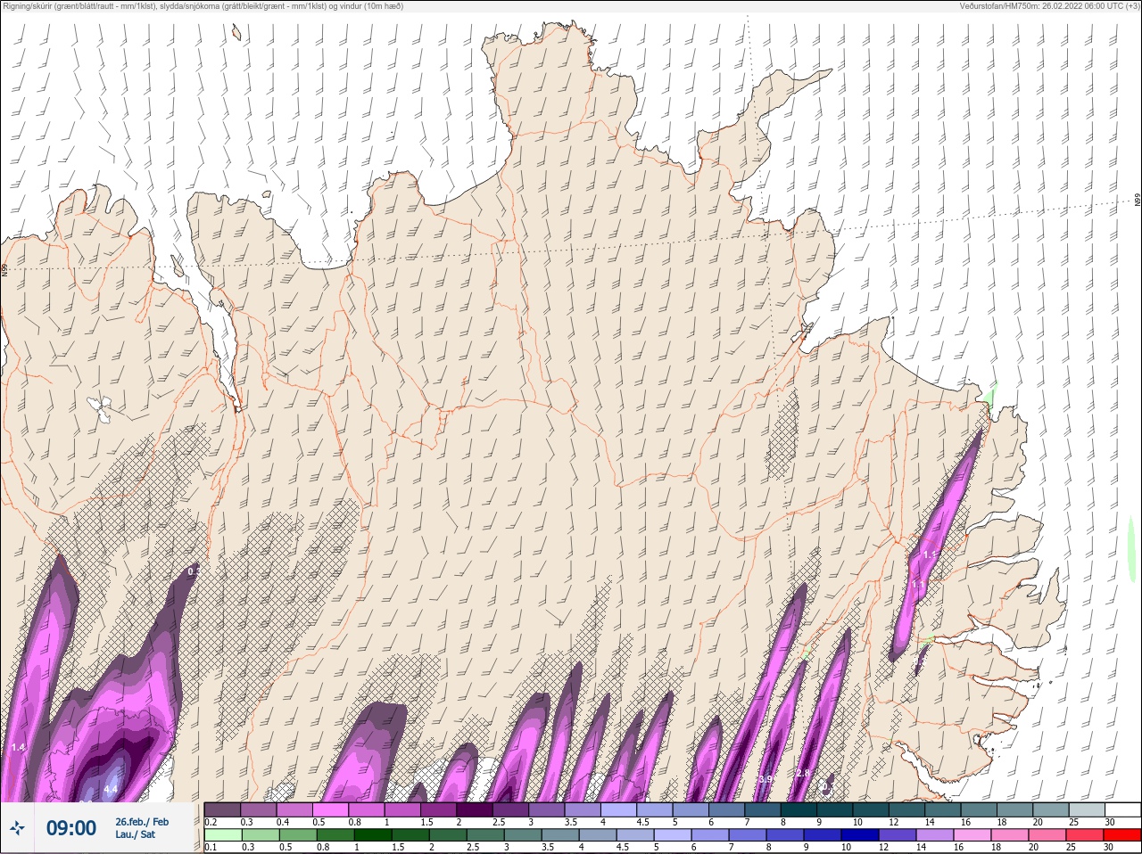Click the '26.feb./ Feb' date text

142,821
